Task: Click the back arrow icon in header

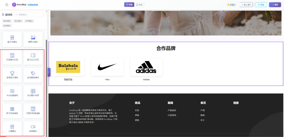Action: point(7,5)
